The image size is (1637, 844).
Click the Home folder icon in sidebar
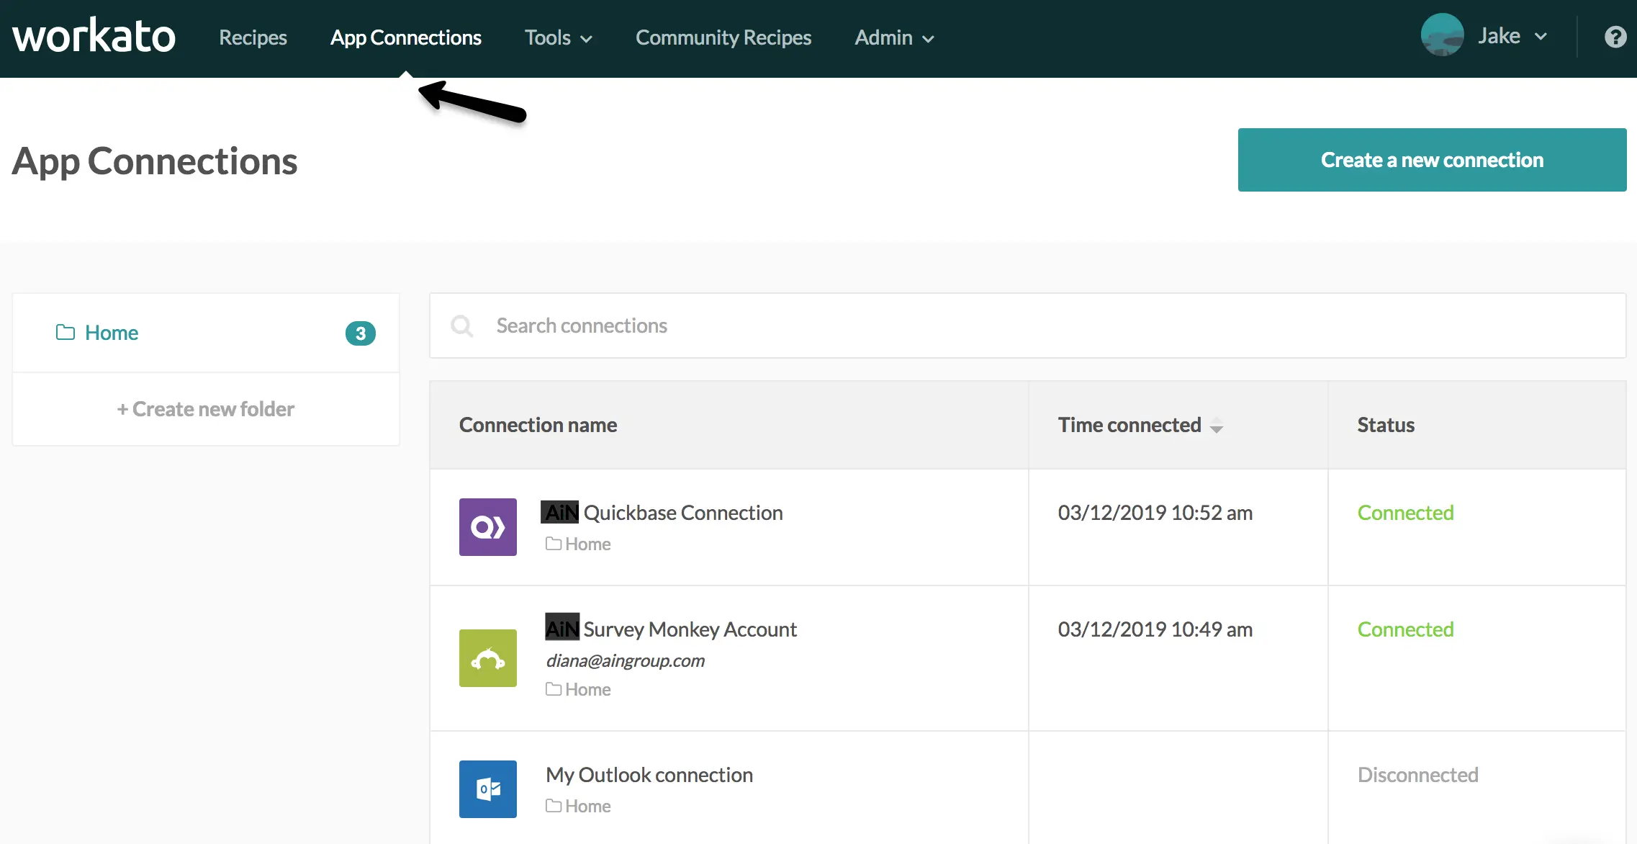pyautogui.click(x=66, y=332)
